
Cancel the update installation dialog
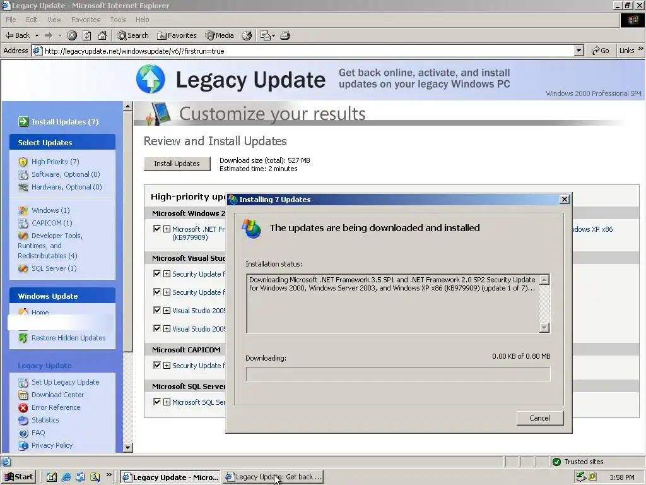(x=540, y=418)
